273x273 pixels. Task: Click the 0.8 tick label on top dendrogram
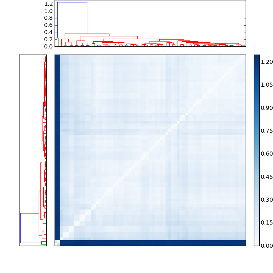coord(48,18)
